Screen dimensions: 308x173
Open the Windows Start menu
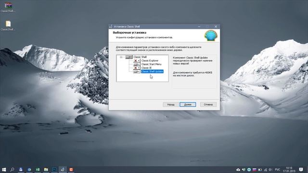point(4,170)
